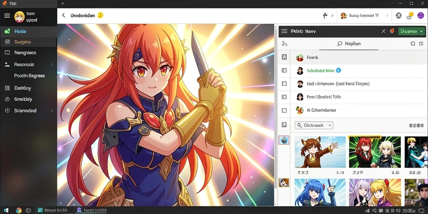Close the Pkinlo Nowy panel with X
The width and height of the screenshot is (428, 214).
coord(384,31)
